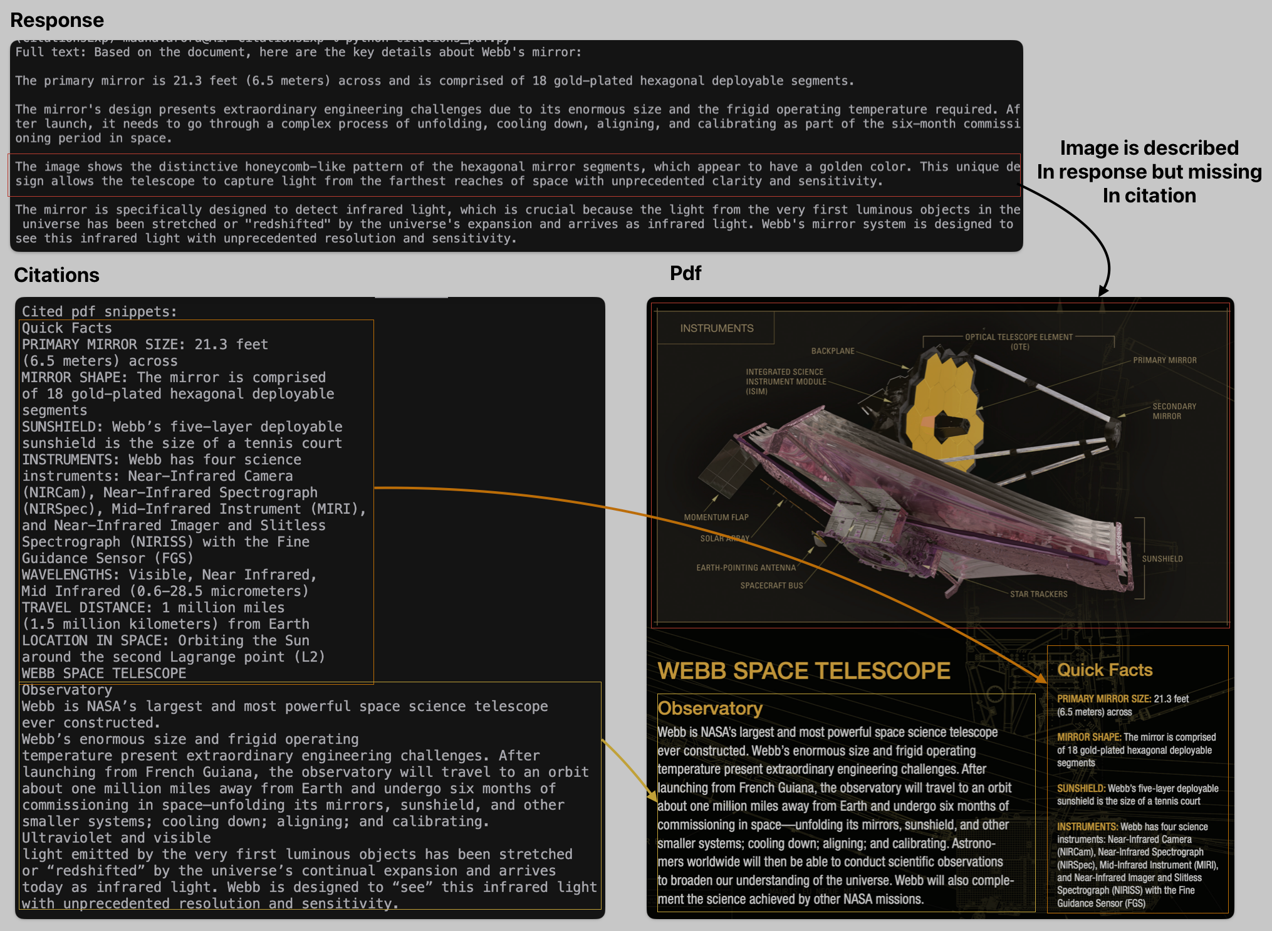
Task: Select the "TRAVEL DISTANCE: 1 million miles" citation line
Action: point(153,607)
